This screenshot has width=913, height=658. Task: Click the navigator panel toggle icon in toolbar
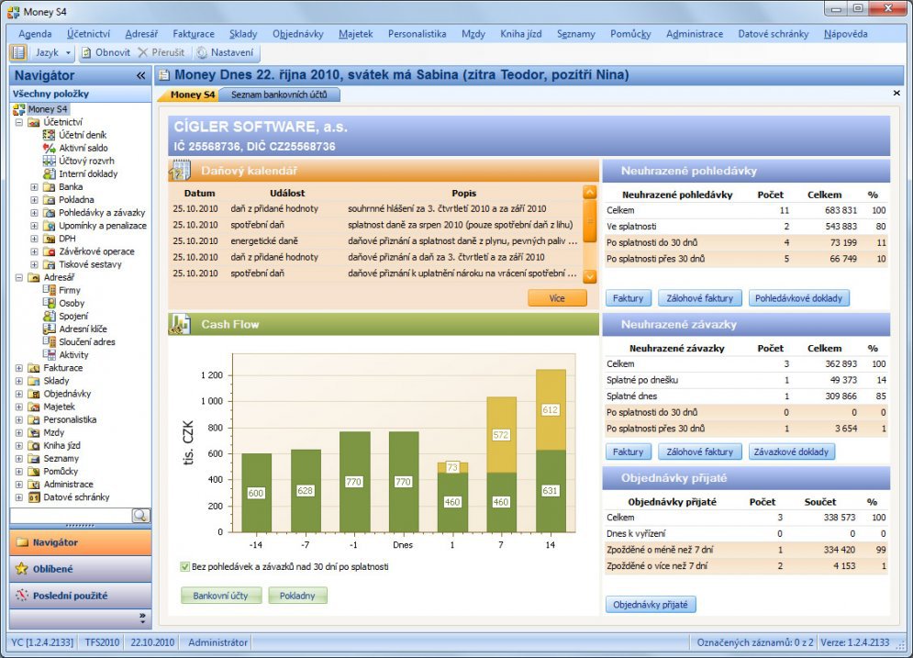pyautogui.click(x=18, y=52)
